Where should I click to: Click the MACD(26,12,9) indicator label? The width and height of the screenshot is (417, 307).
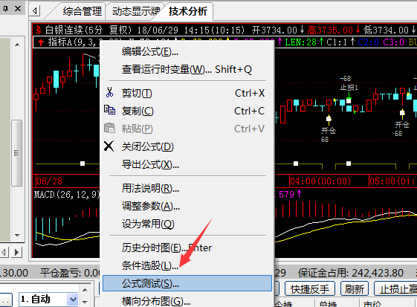(67, 195)
